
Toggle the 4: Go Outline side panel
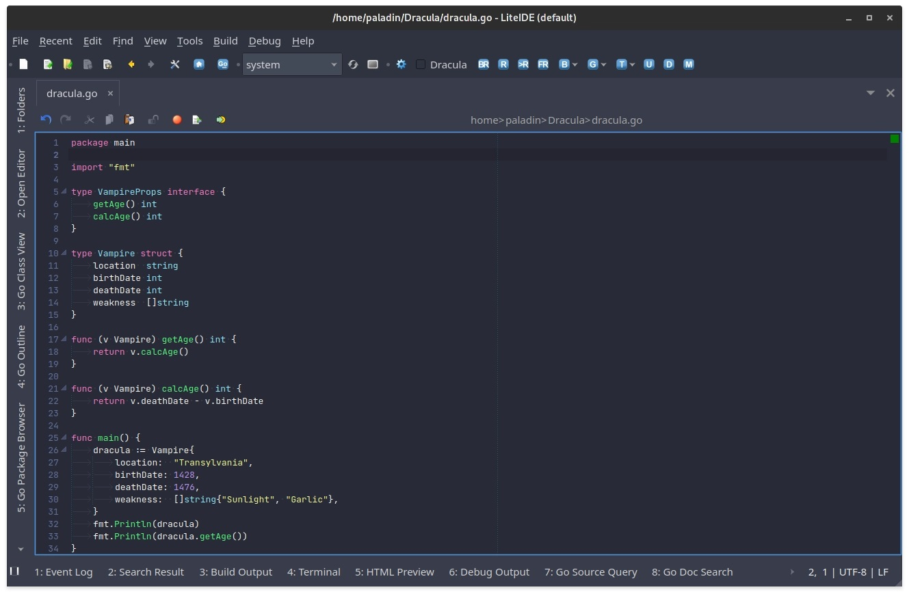21,357
